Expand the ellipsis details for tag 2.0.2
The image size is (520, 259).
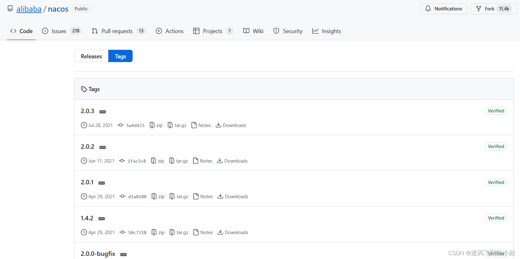click(103, 147)
